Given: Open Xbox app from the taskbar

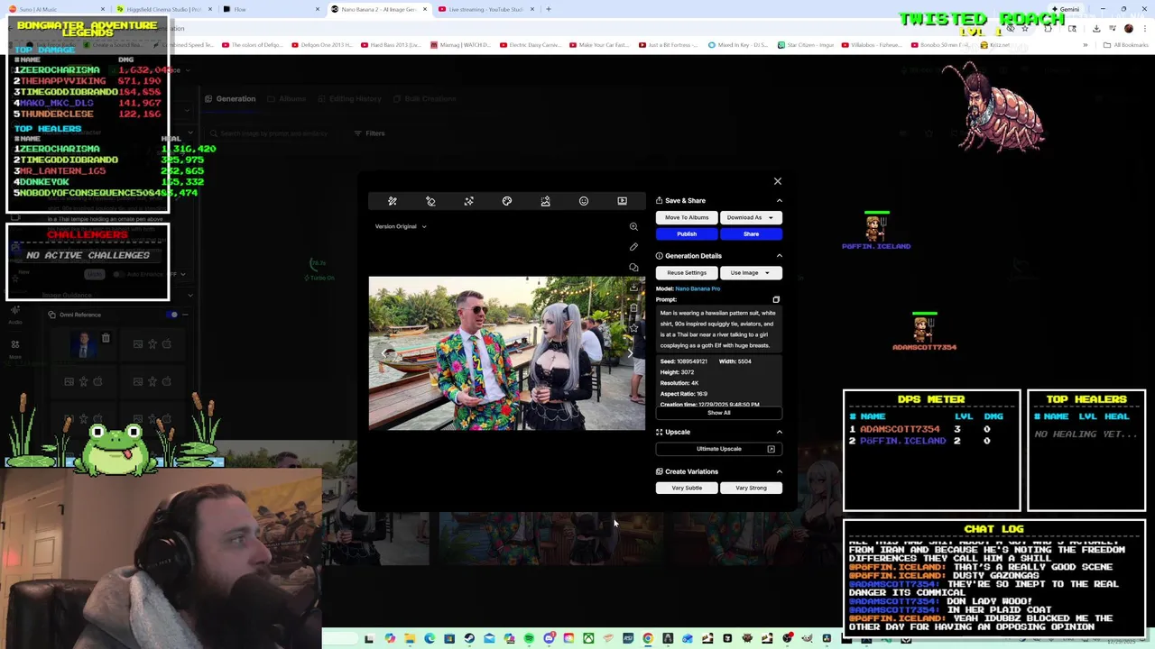Looking at the screenshot, I should [x=588, y=638].
